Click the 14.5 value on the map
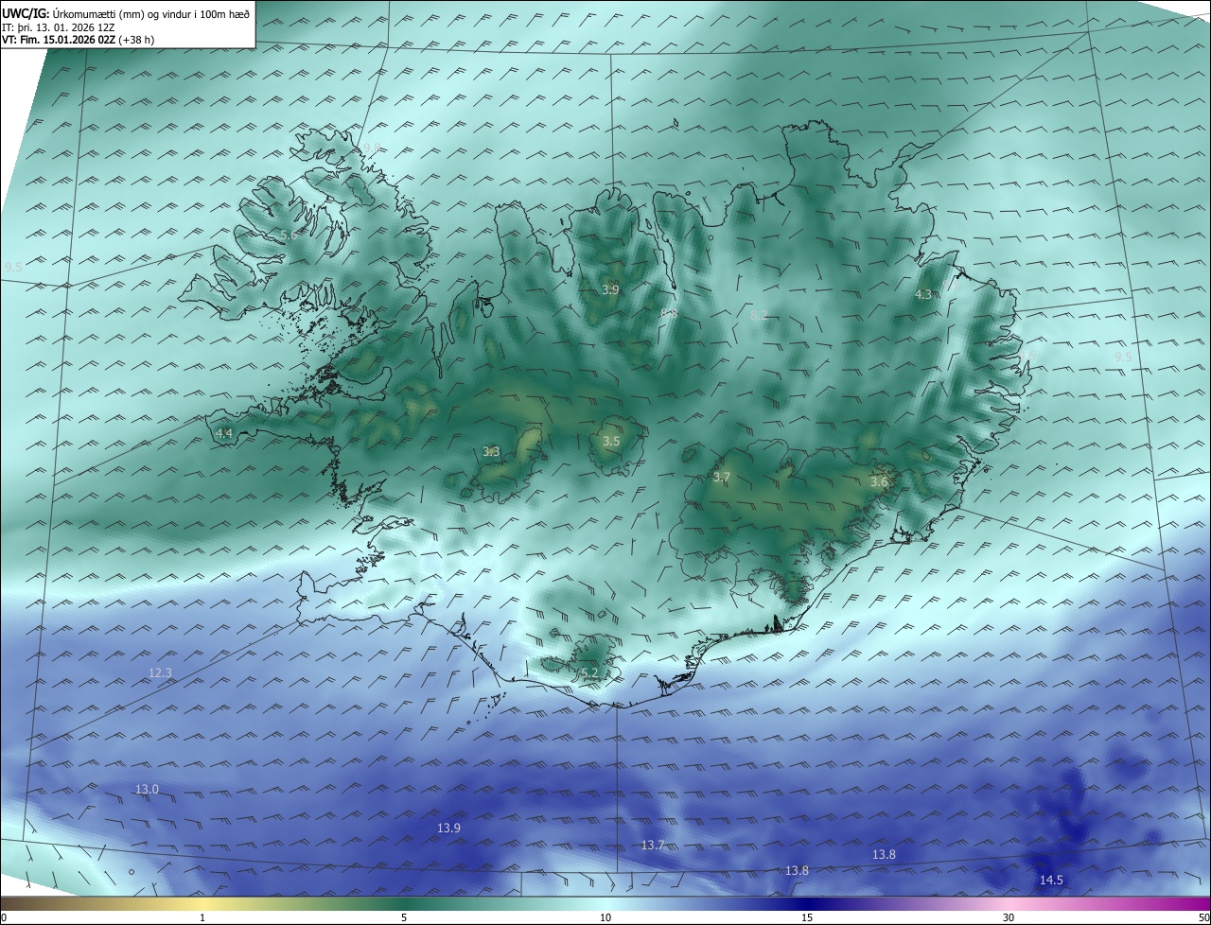1211x925 pixels. (x=1051, y=880)
